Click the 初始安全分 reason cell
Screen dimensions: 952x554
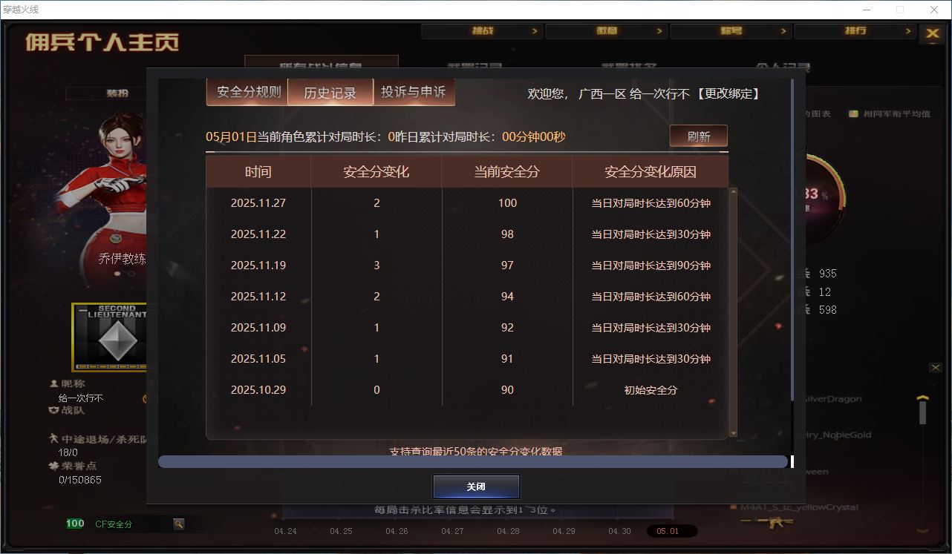coord(651,390)
